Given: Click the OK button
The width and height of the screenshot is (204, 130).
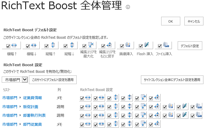Looking at the screenshot, I should pyautogui.click(x=170, y=21).
